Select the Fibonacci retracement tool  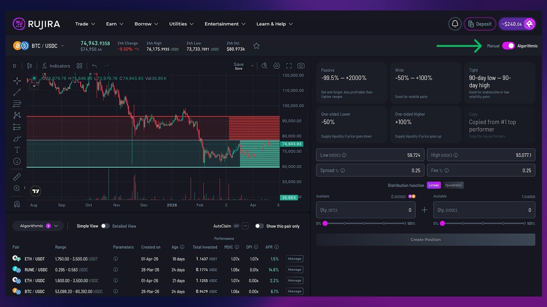click(x=17, y=104)
